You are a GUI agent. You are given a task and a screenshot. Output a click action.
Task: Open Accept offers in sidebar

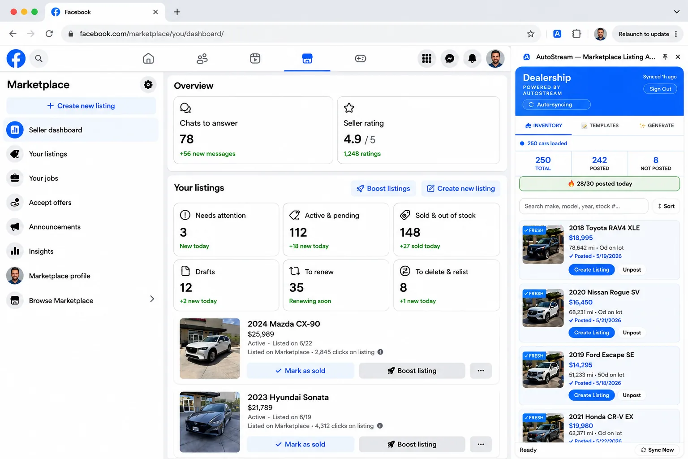(81, 203)
